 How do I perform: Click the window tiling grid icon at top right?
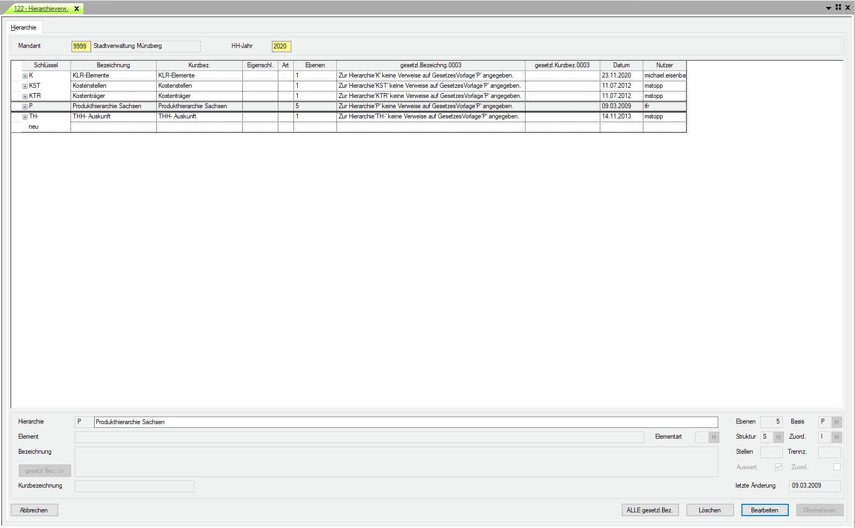coord(838,8)
